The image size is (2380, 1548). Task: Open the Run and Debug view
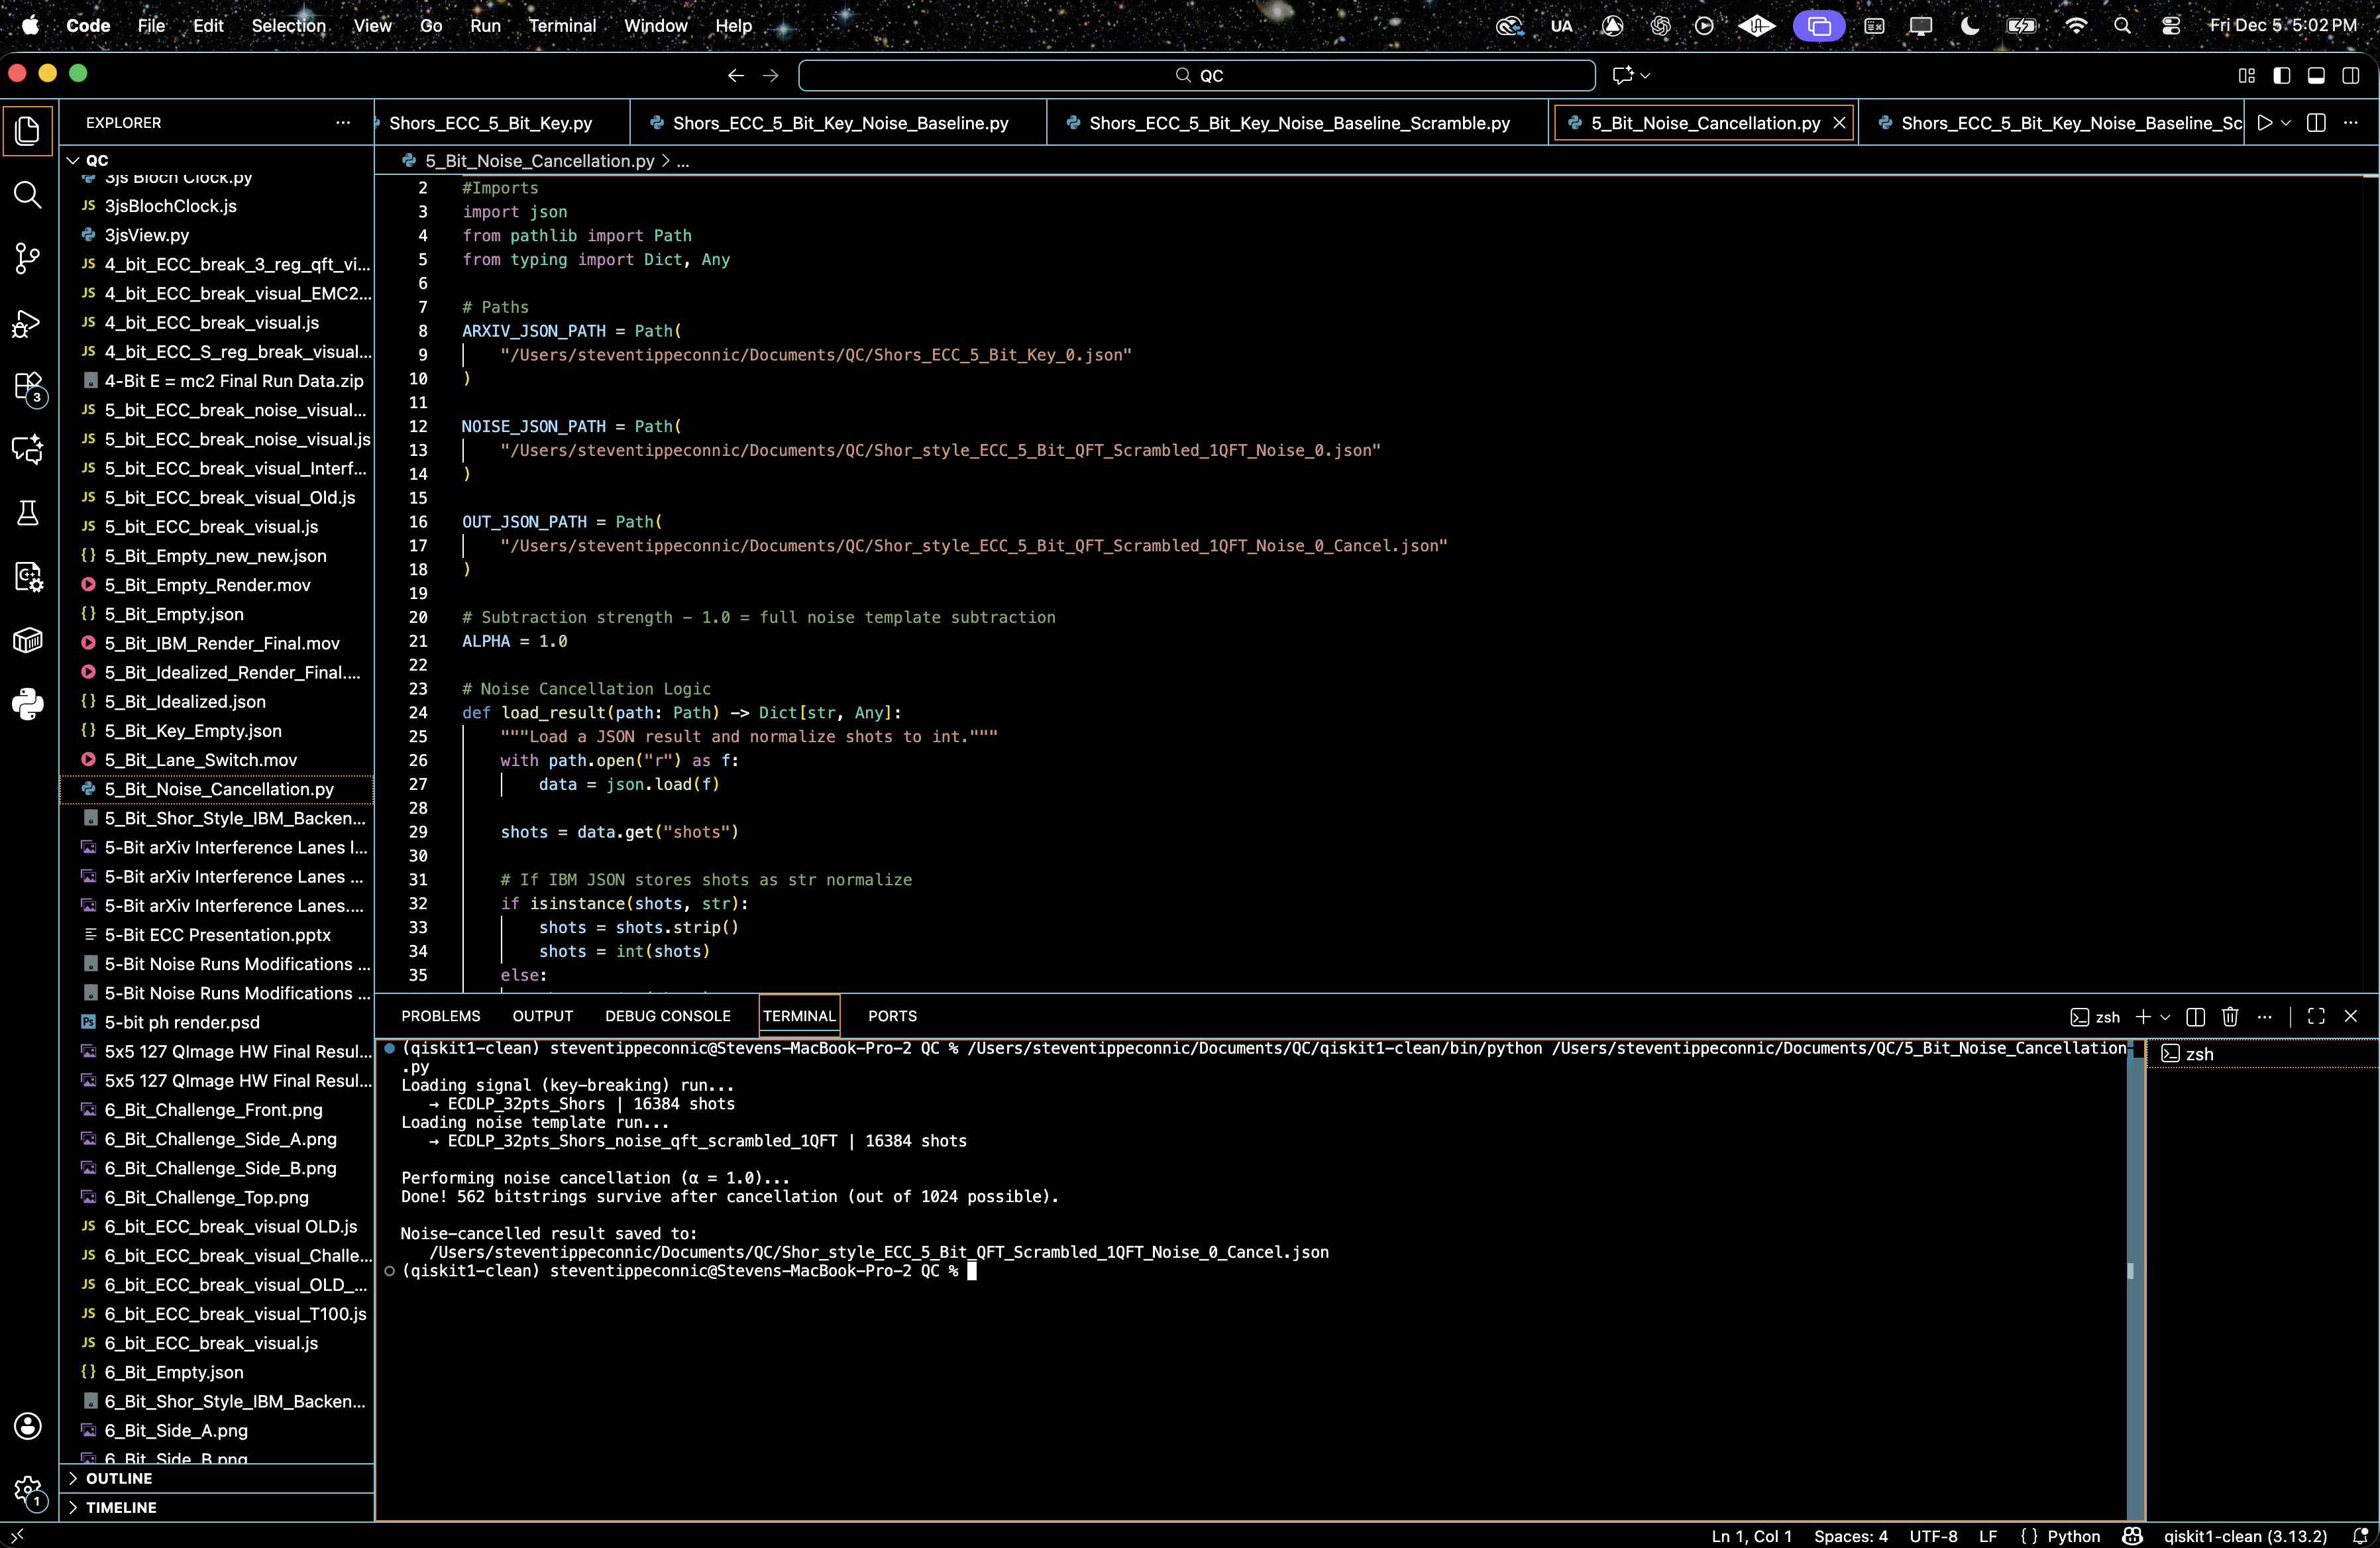pyautogui.click(x=28, y=324)
